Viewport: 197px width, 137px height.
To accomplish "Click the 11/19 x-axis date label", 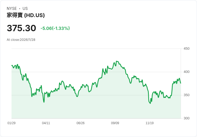I will (150, 123).
